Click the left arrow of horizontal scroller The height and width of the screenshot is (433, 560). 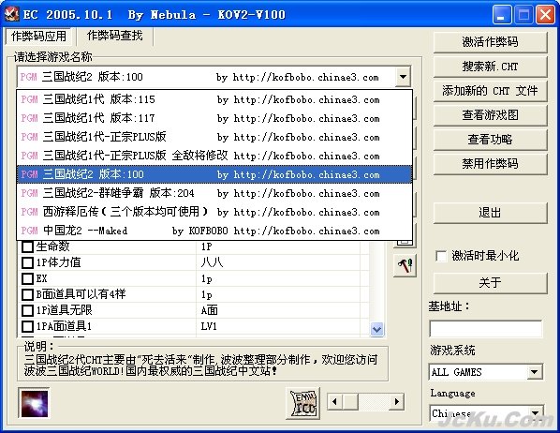[334, 401]
